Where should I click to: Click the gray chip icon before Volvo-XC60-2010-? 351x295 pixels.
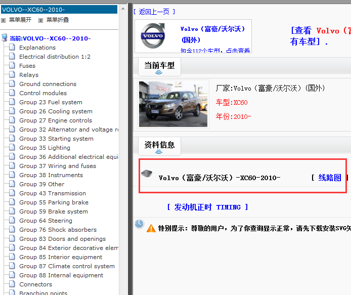(147, 174)
